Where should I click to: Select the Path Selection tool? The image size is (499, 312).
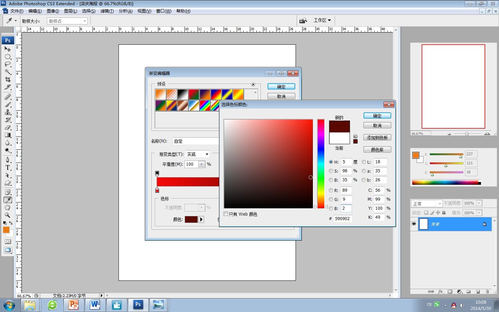click(8, 175)
